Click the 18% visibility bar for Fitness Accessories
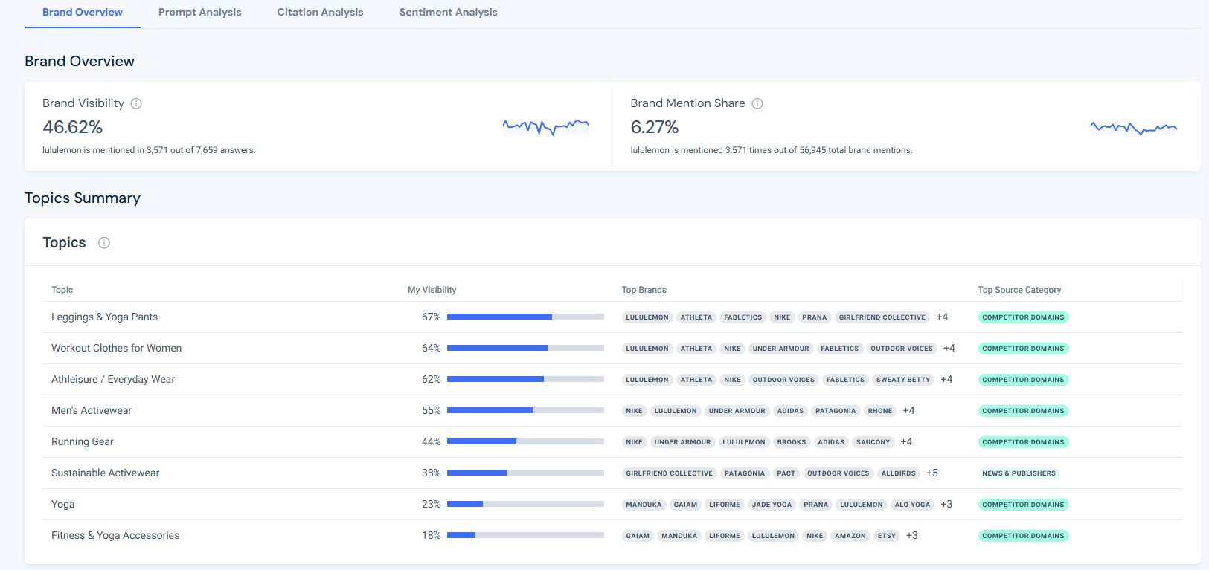 click(525, 535)
